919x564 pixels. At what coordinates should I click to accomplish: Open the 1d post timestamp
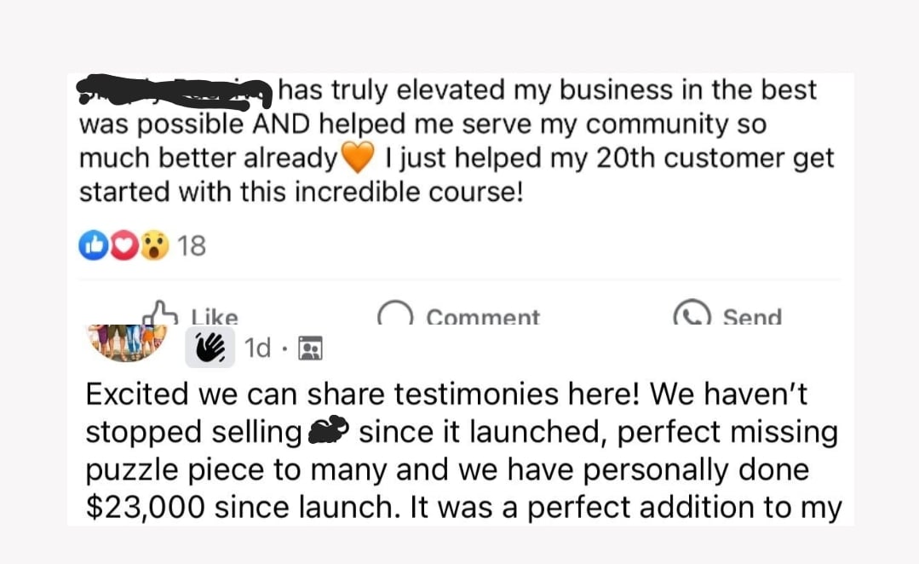[257, 348]
